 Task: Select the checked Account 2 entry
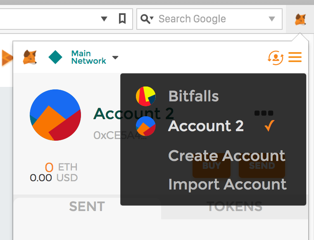pos(206,126)
